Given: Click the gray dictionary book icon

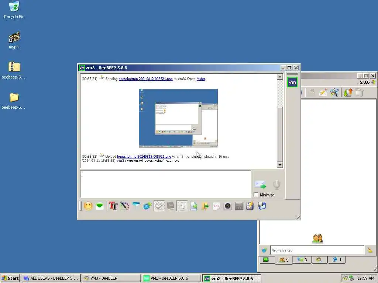Looking at the screenshot, I should pyautogui.click(x=171, y=206).
